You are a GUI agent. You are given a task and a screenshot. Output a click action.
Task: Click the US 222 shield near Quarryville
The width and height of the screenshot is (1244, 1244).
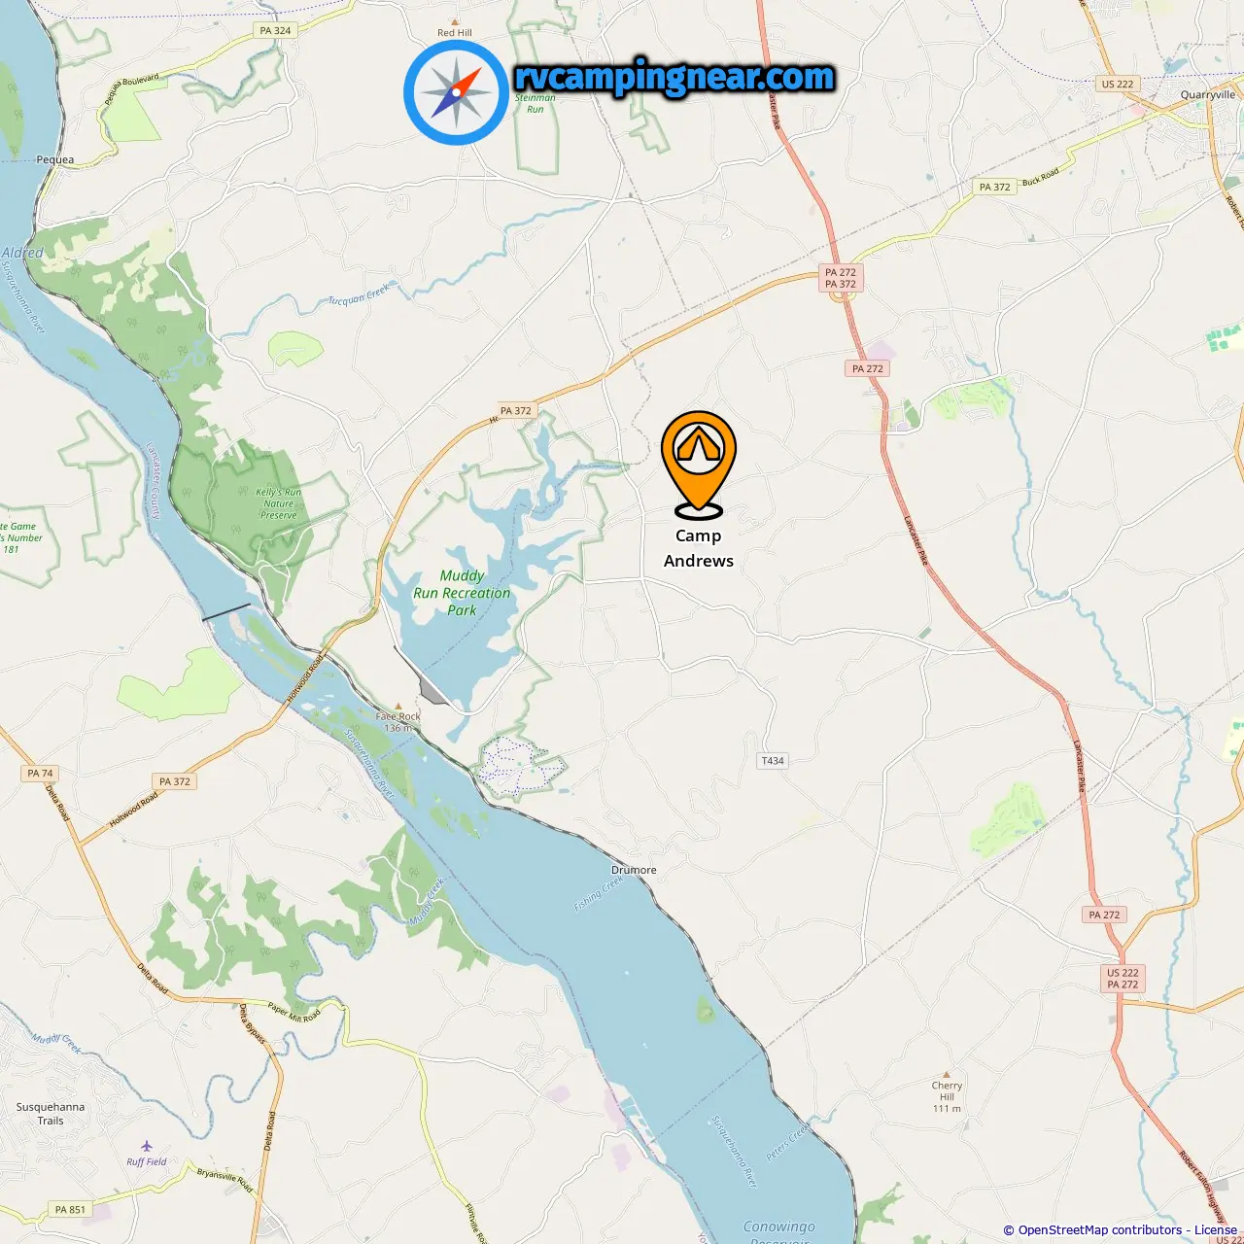1117,85
